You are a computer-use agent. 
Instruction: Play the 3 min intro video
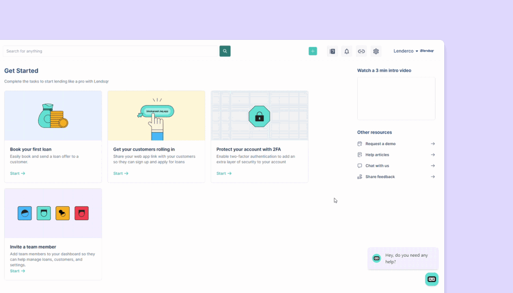(396, 98)
